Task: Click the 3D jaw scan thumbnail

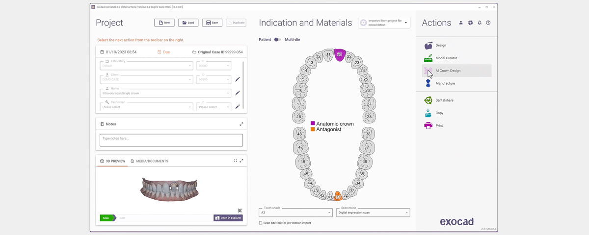Action: pyautogui.click(x=170, y=188)
